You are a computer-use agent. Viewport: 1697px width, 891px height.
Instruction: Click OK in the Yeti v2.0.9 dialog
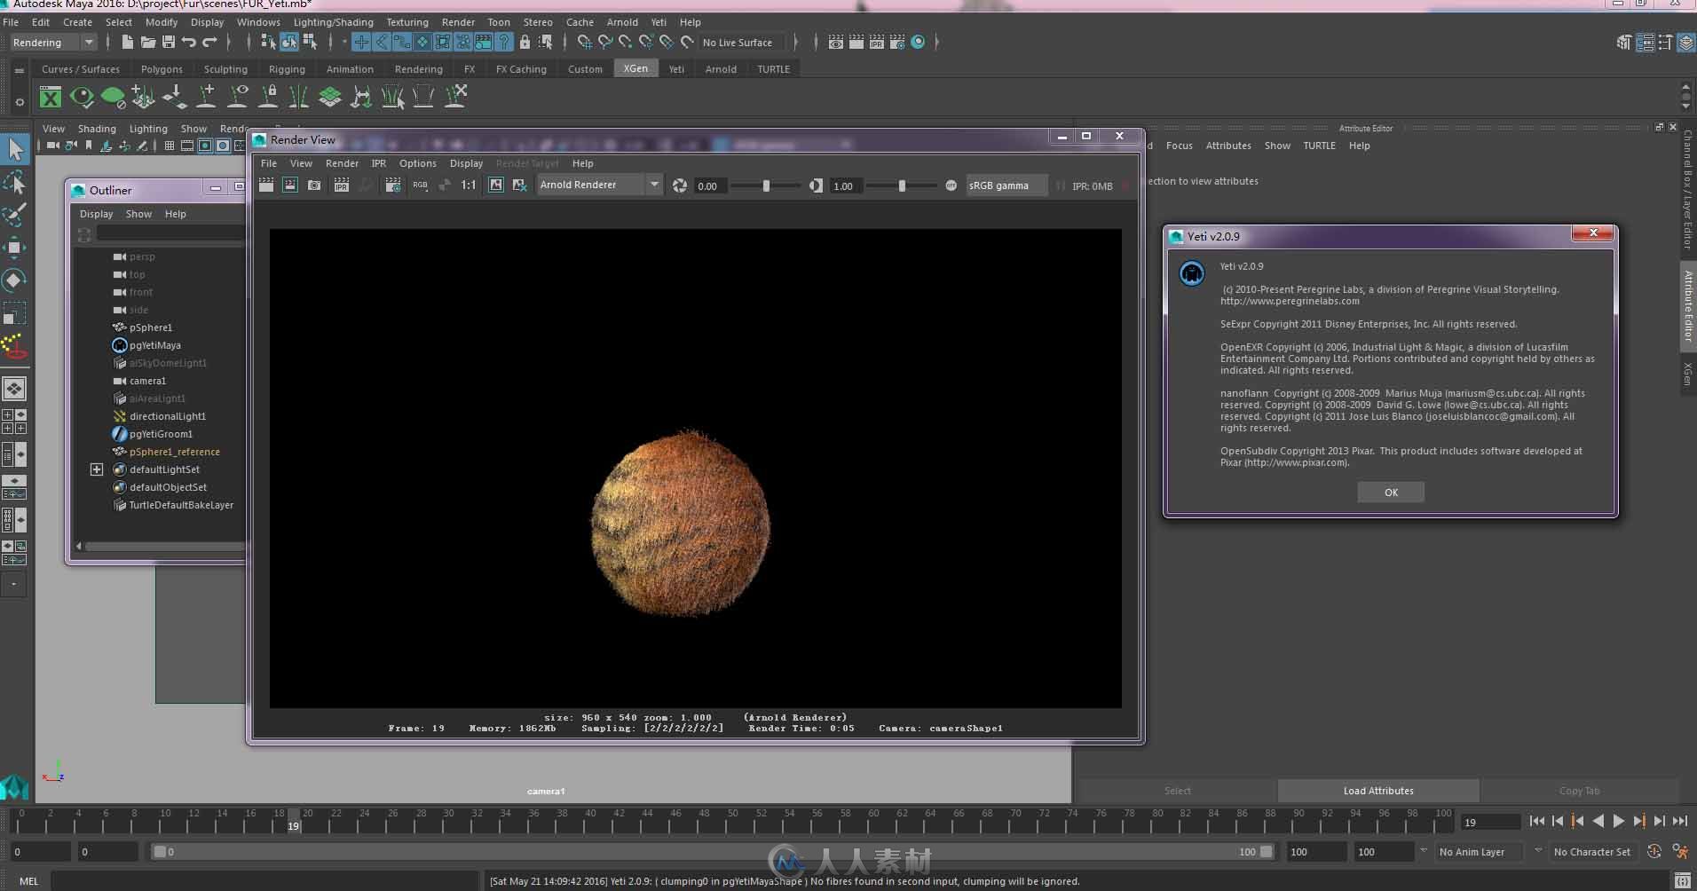[1391, 493]
